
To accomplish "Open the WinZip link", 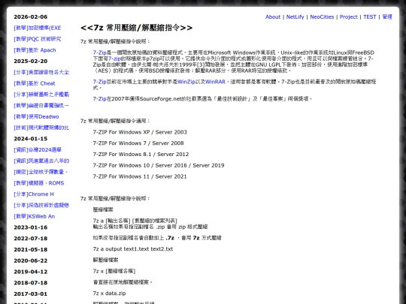I will tap(186, 82).
